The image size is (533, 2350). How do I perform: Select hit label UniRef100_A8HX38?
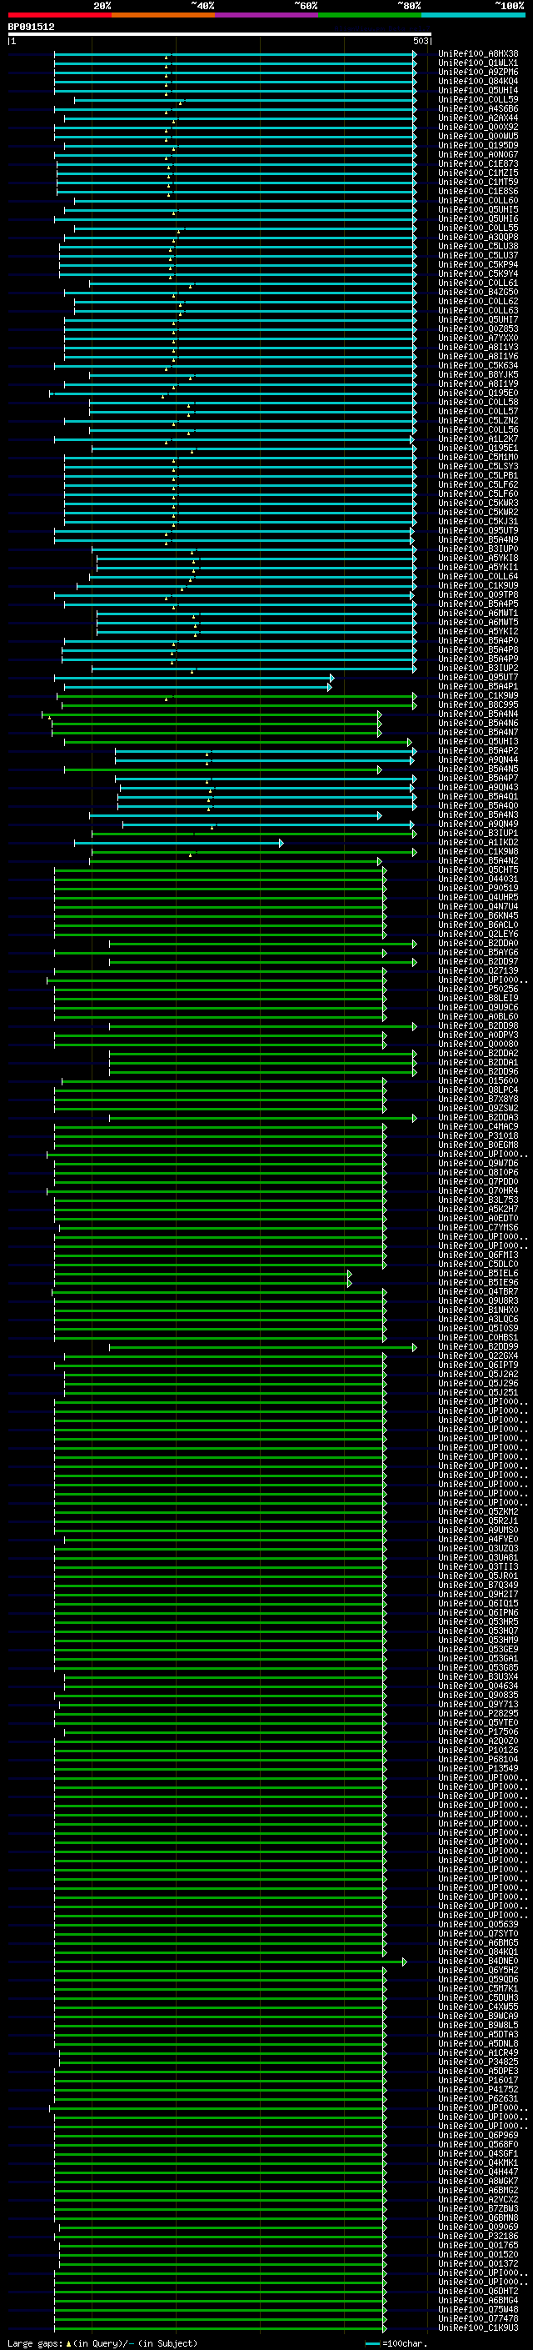coord(478,54)
